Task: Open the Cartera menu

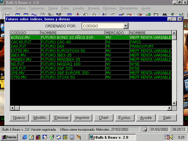Action: click(21, 8)
